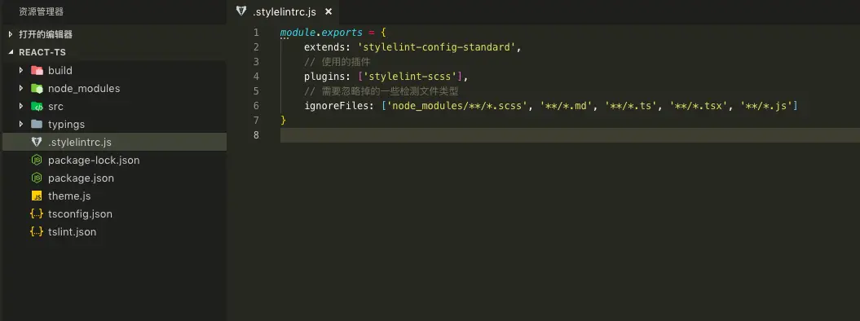Open package.json file
The width and height of the screenshot is (860, 321).
(x=82, y=178)
